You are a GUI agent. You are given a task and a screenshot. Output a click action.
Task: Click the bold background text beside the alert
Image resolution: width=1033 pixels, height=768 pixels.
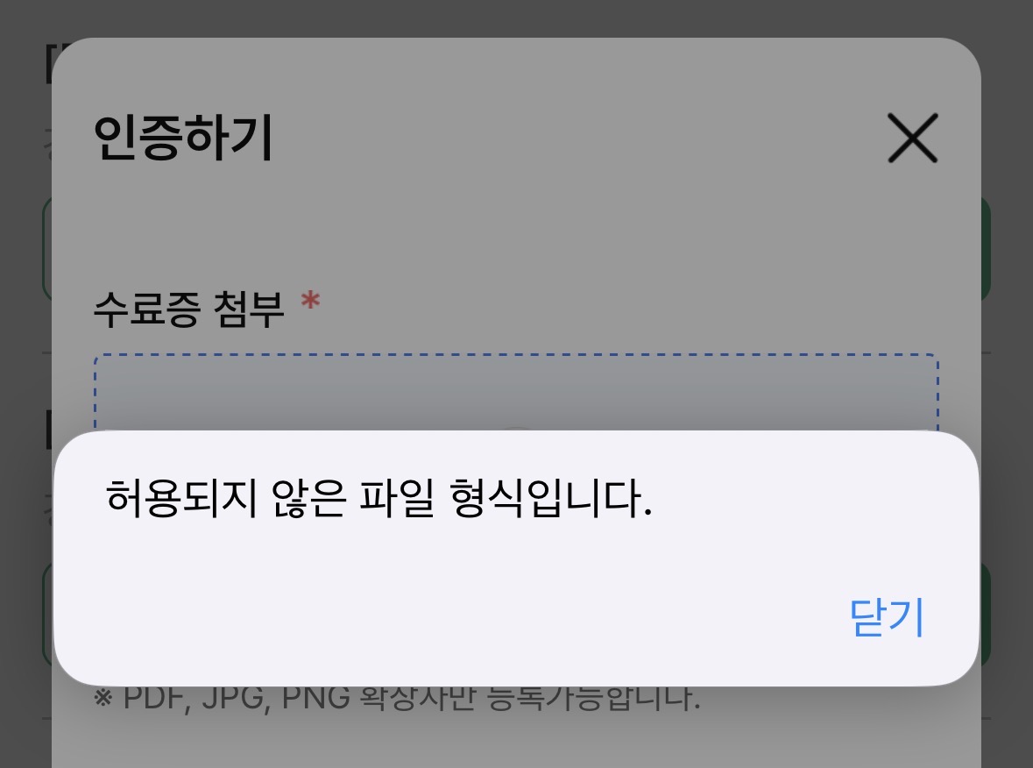point(48,430)
